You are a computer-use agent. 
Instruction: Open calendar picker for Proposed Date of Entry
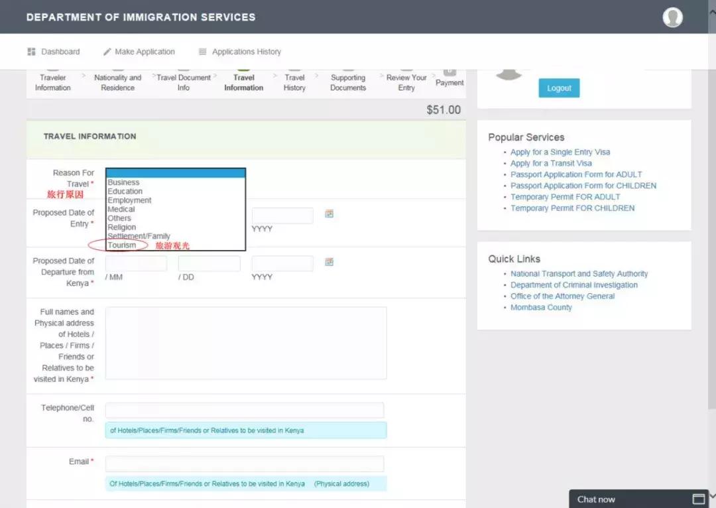pyautogui.click(x=329, y=214)
